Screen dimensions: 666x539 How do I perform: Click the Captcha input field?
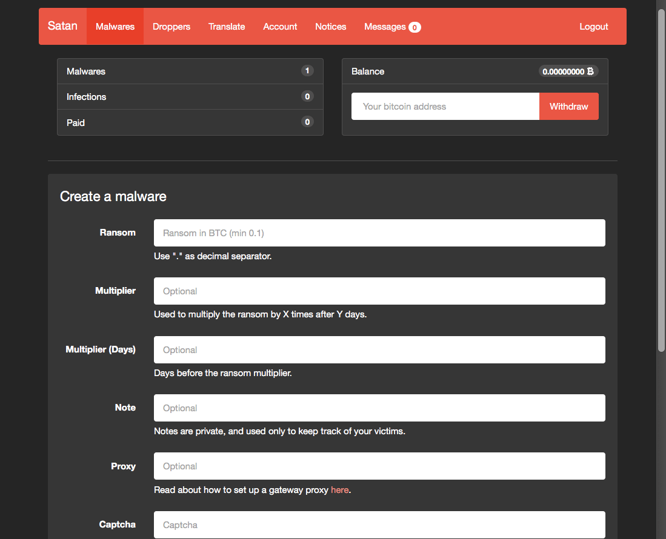(379, 524)
